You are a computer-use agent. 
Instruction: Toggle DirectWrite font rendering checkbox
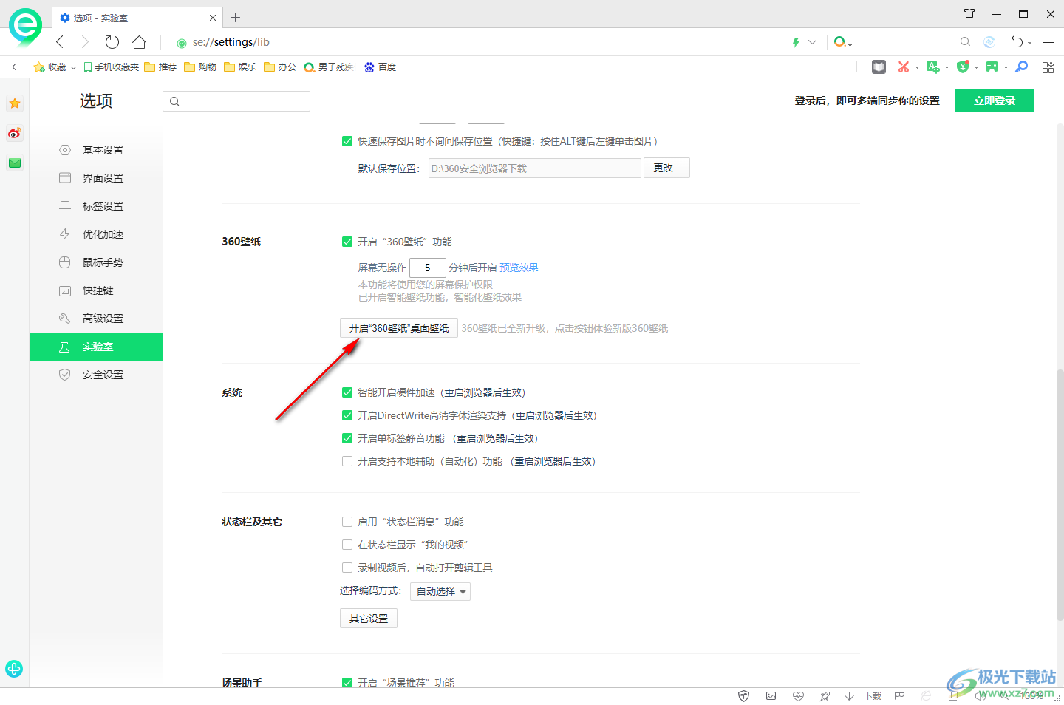tap(347, 415)
